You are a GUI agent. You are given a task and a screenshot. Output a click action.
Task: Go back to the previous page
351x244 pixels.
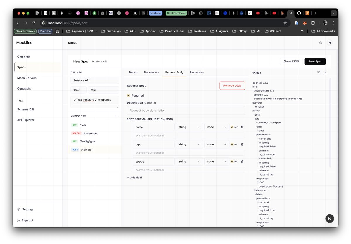[x=18, y=23]
